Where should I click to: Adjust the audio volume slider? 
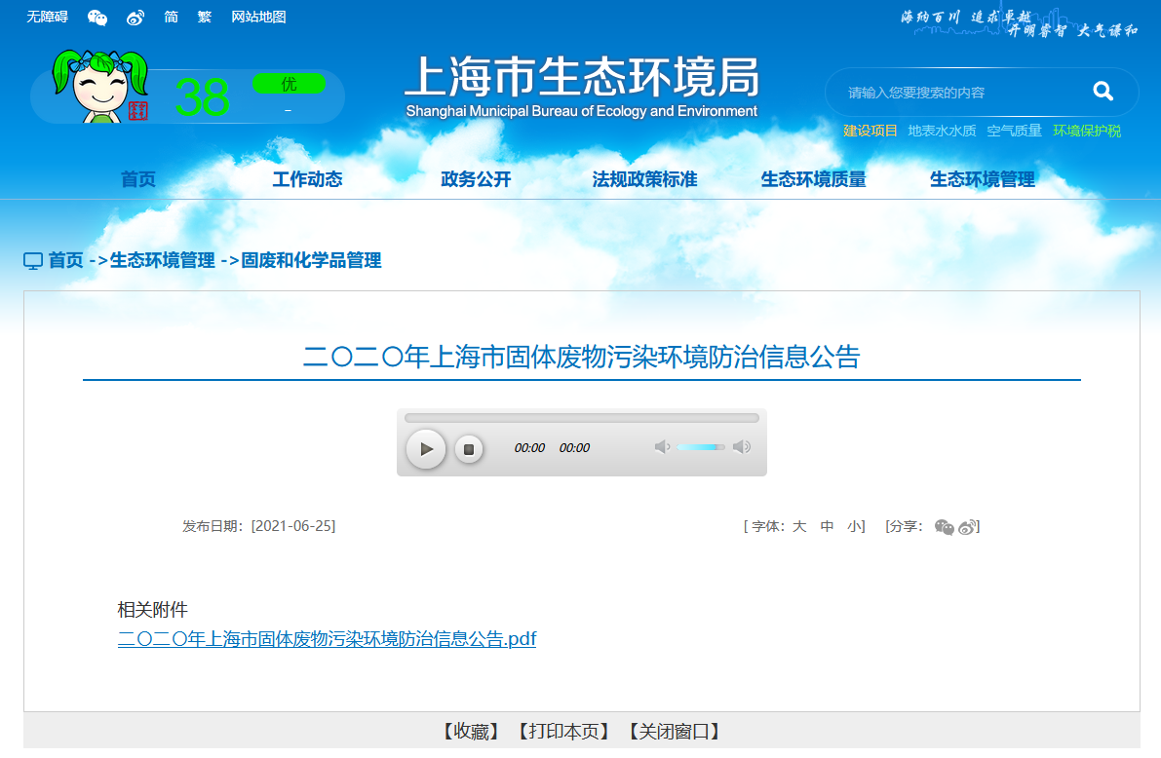coord(700,447)
